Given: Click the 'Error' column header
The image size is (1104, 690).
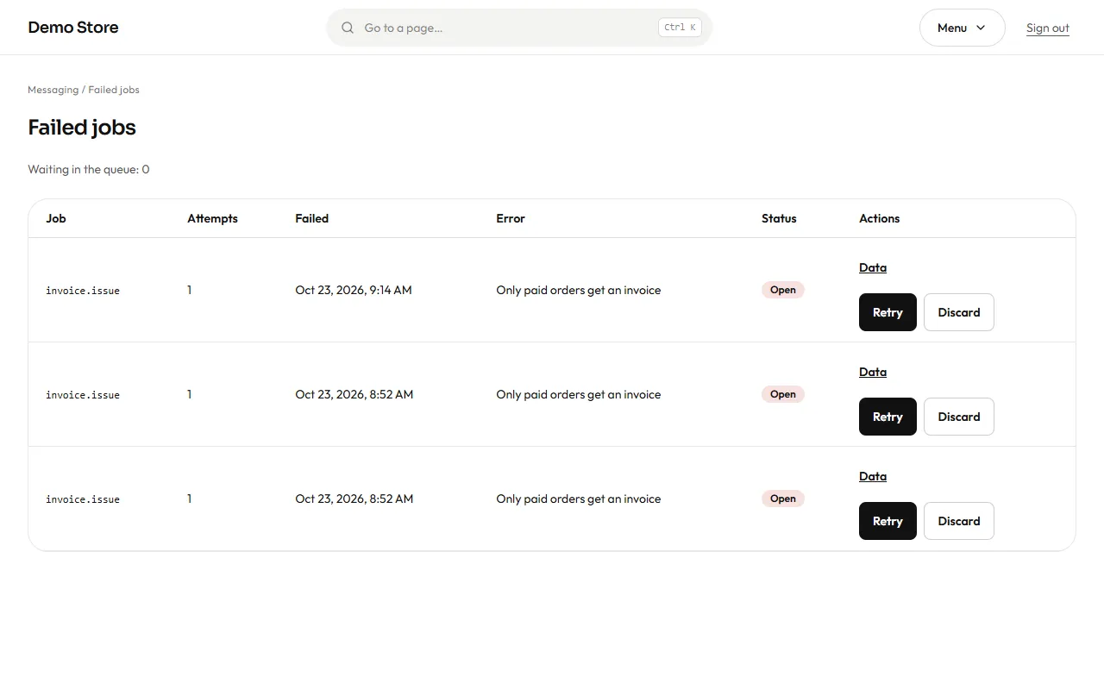Looking at the screenshot, I should (511, 218).
